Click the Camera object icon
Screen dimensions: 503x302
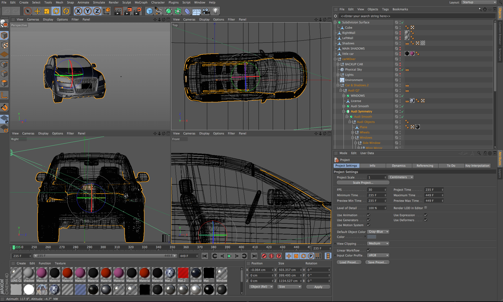[206, 11]
